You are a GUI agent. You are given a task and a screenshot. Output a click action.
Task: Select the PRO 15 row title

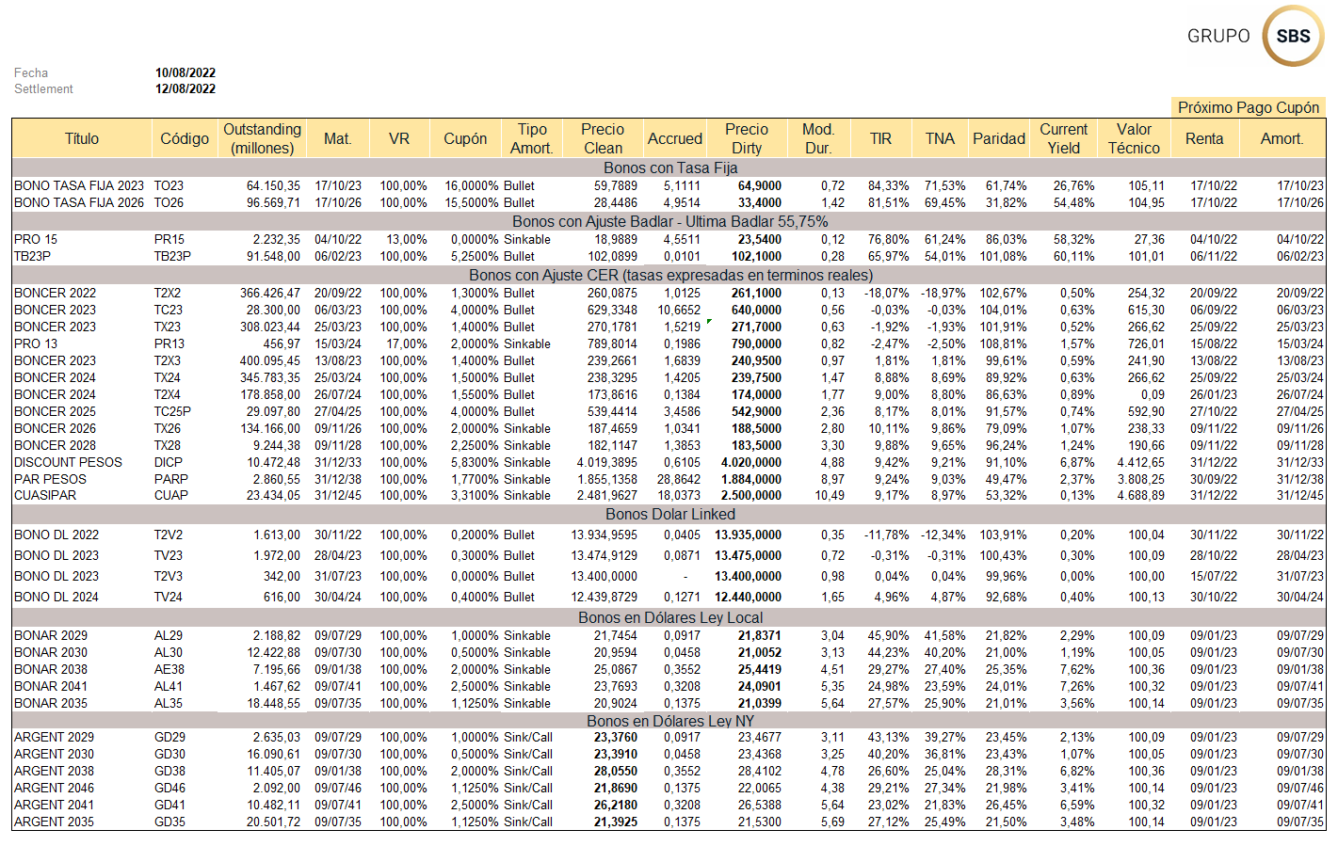point(36,239)
